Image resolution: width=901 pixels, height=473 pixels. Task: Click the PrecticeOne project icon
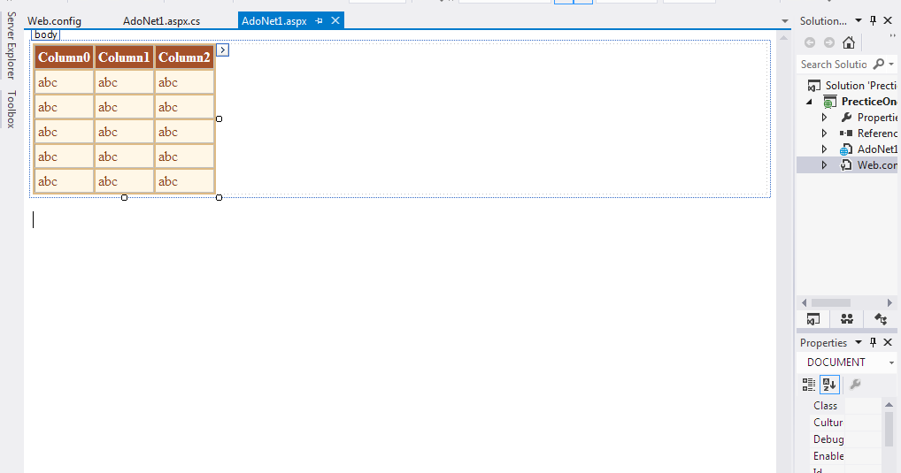pos(829,102)
